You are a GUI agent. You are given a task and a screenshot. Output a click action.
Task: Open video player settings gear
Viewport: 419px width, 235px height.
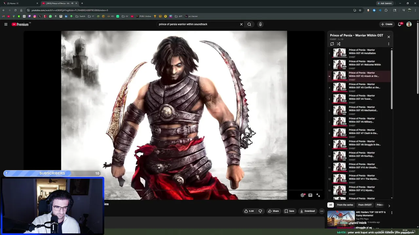coord(302,195)
